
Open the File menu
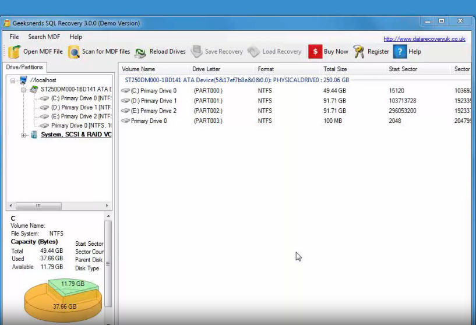tap(14, 37)
